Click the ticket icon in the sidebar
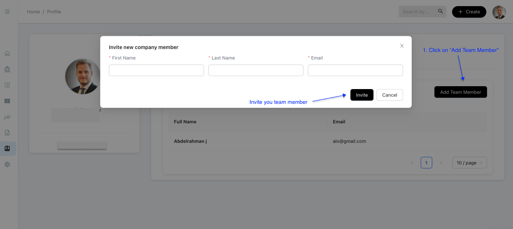The image size is (513, 229). (7, 101)
